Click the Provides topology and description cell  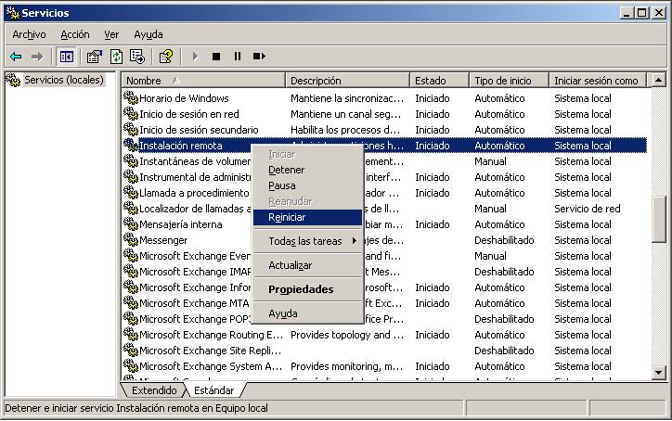coord(347,335)
